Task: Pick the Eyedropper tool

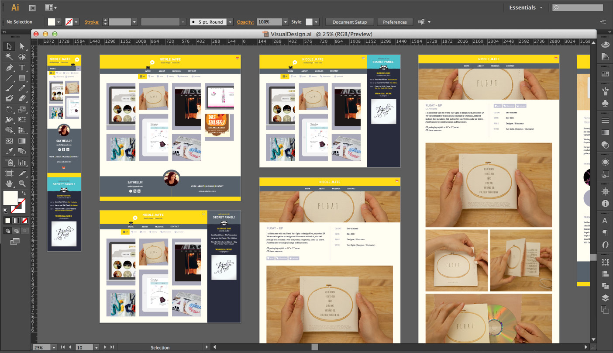Action: tap(9, 152)
